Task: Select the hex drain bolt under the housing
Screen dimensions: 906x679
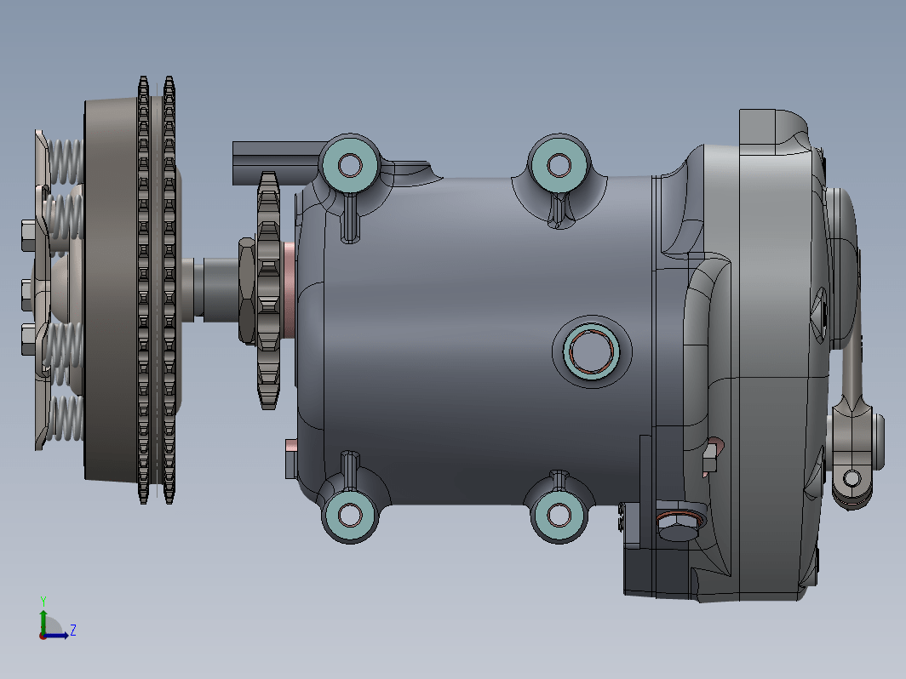Action: tap(679, 526)
